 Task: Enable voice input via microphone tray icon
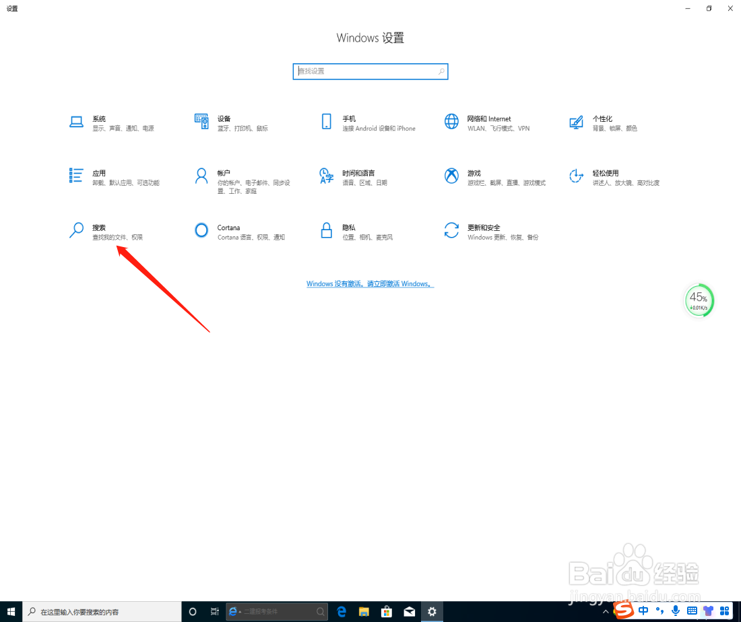point(676,611)
